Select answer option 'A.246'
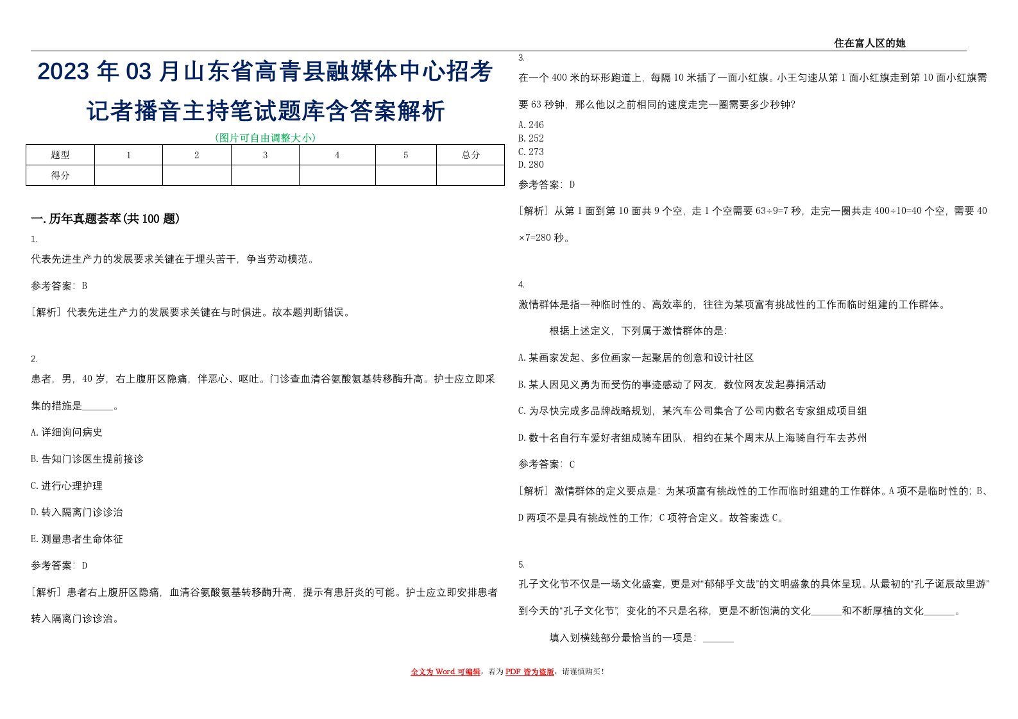The width and height of the screenshot is (1018, 719). [x=531, y=125]
